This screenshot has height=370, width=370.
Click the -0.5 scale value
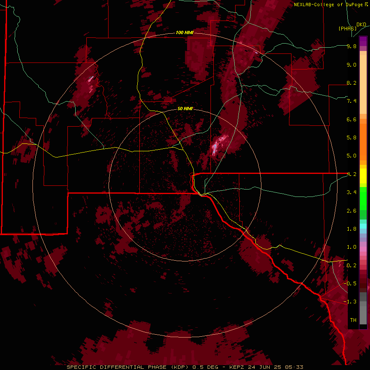[x=350, y=283]
